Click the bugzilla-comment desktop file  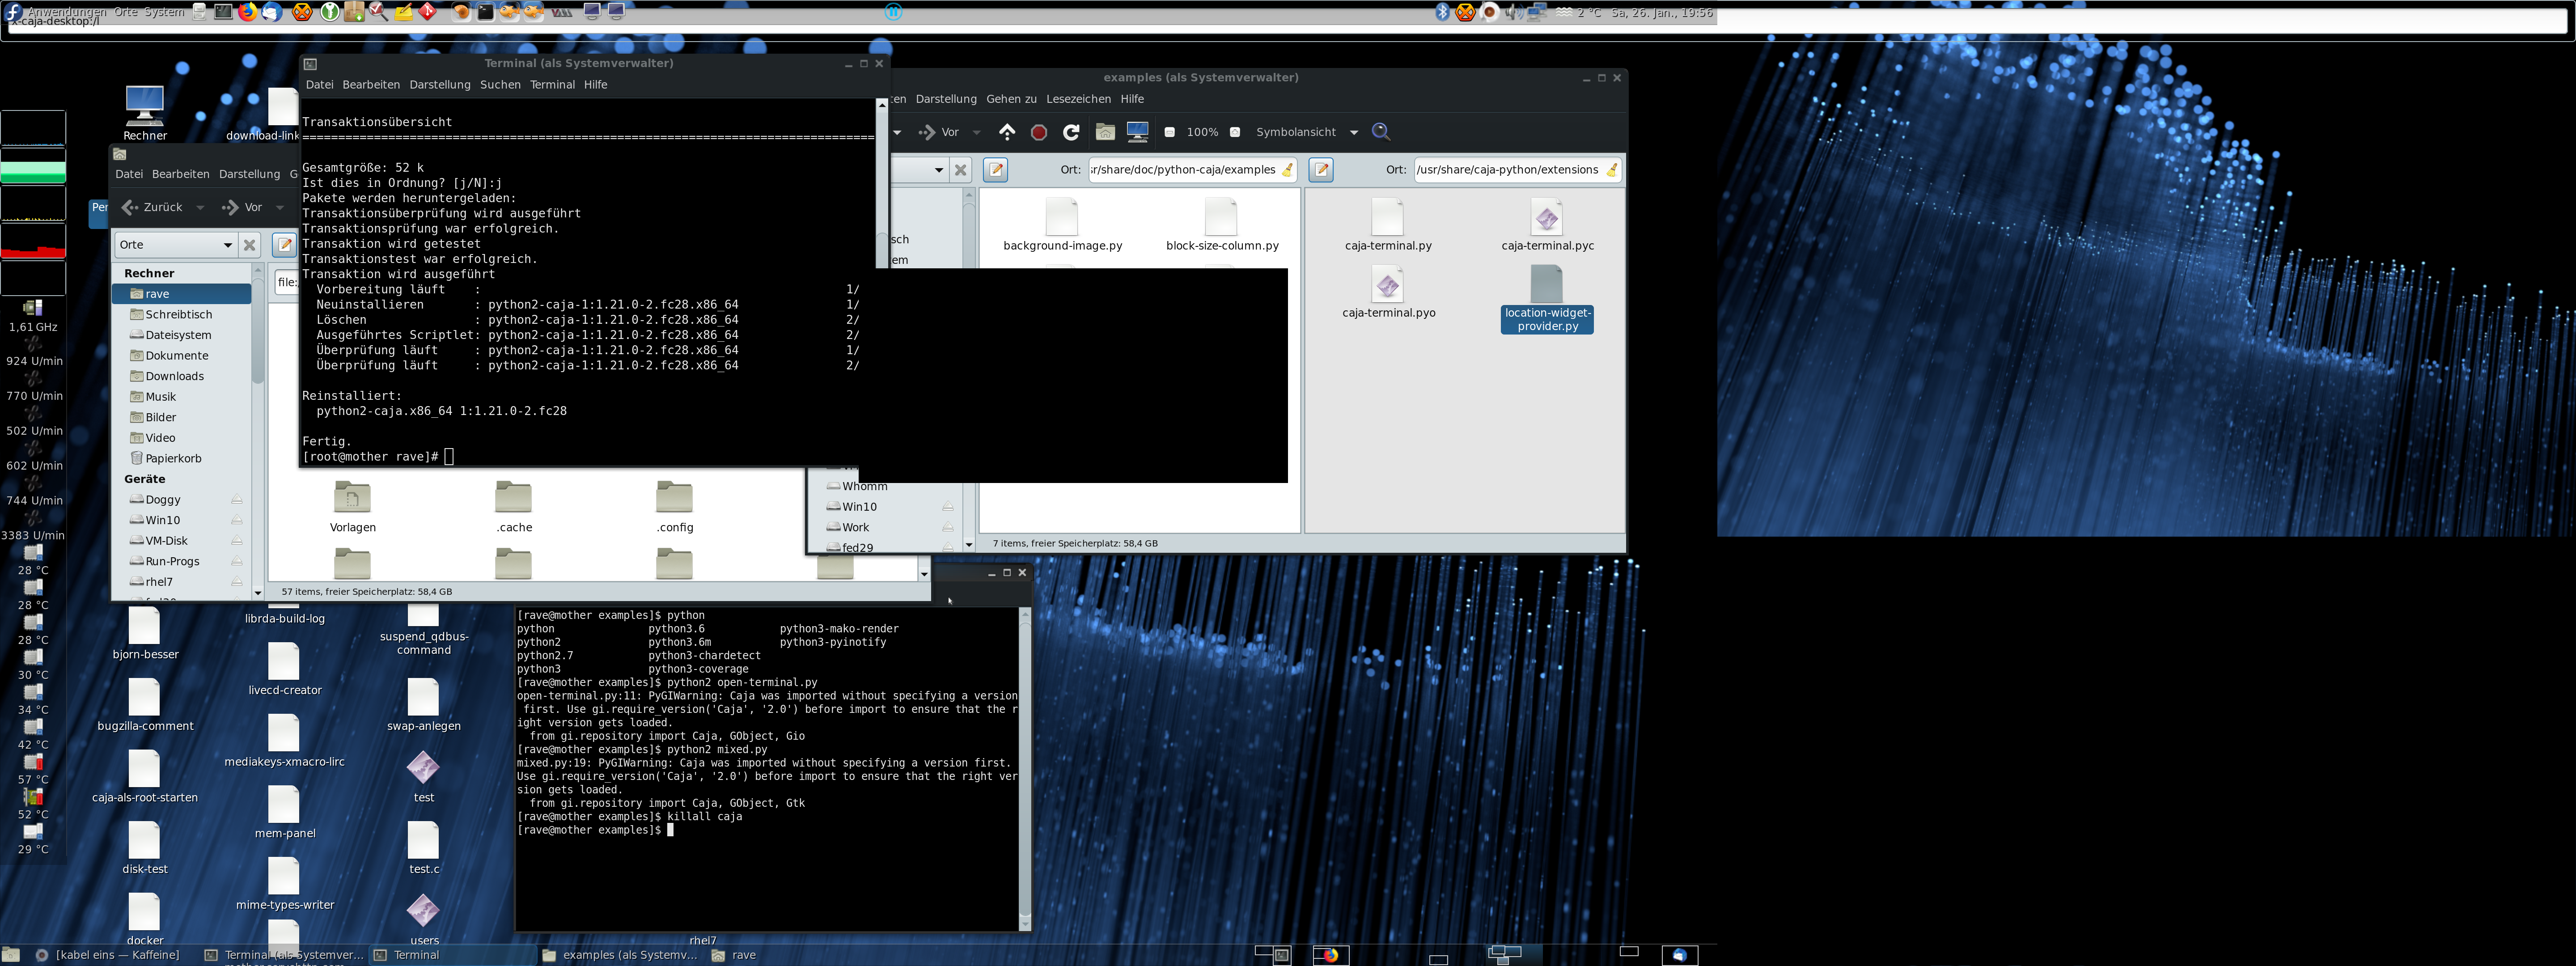[145, 705]
